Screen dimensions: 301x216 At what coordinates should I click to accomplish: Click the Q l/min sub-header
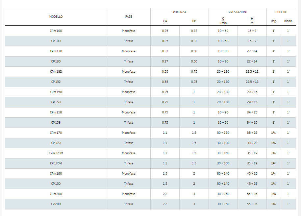point(223,21)
